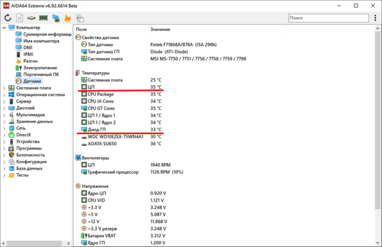Open the preferences clipboard toolbar icon
The image size is (382, 247).
click(x=80, y=18)
